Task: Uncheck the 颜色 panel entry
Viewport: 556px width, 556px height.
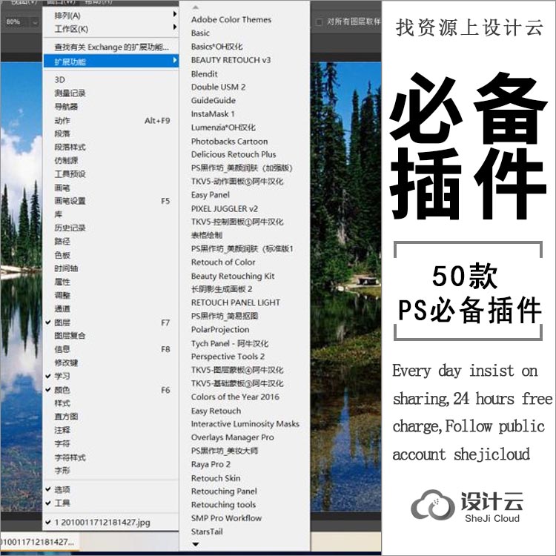Action: (x=111, y=390)
